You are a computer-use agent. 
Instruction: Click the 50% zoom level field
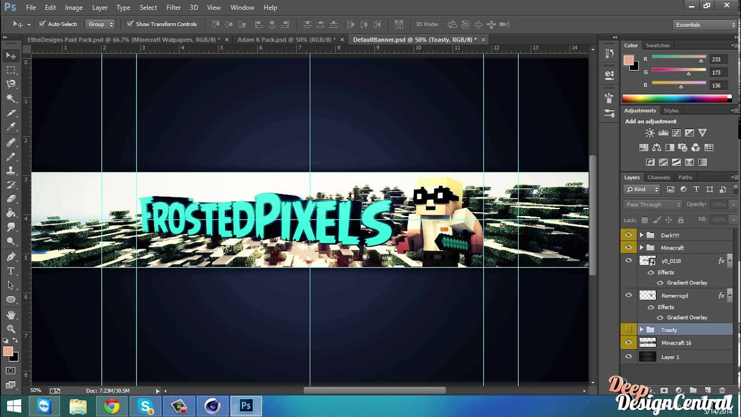[x=36, y=390]
